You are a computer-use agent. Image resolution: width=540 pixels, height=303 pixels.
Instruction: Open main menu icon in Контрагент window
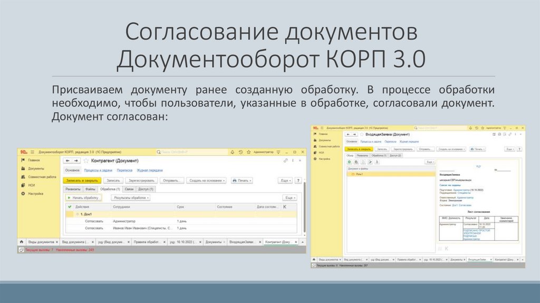click(x=32, y=152)
